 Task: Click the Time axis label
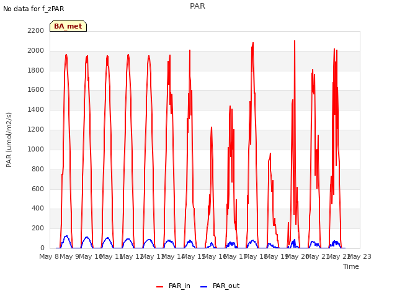coord(351,266)
